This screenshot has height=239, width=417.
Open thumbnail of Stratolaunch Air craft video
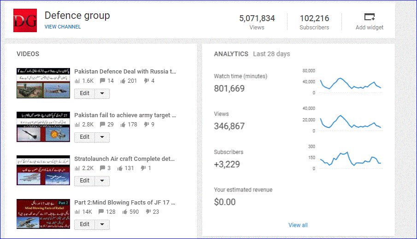click(x=43, y=171)
